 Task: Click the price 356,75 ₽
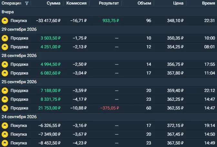pyautogui.click(x=175, y=64)
